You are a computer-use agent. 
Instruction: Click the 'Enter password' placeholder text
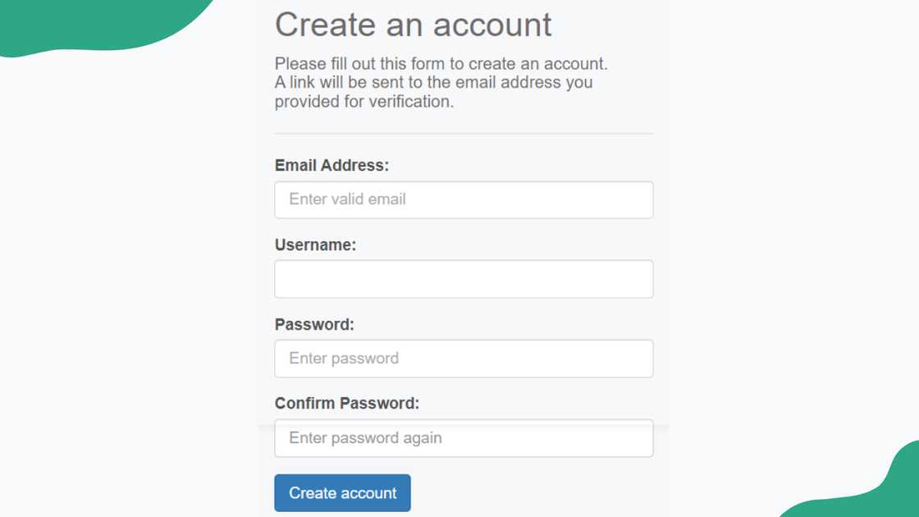344,359
